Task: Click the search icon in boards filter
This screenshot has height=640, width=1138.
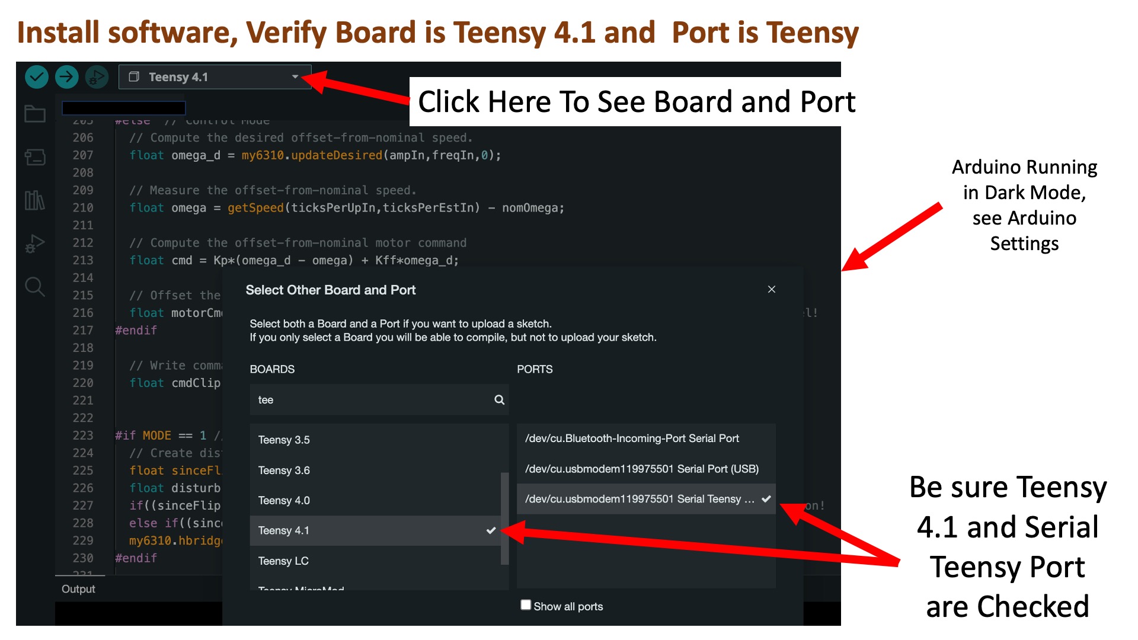Action: [x=499, y=400]
